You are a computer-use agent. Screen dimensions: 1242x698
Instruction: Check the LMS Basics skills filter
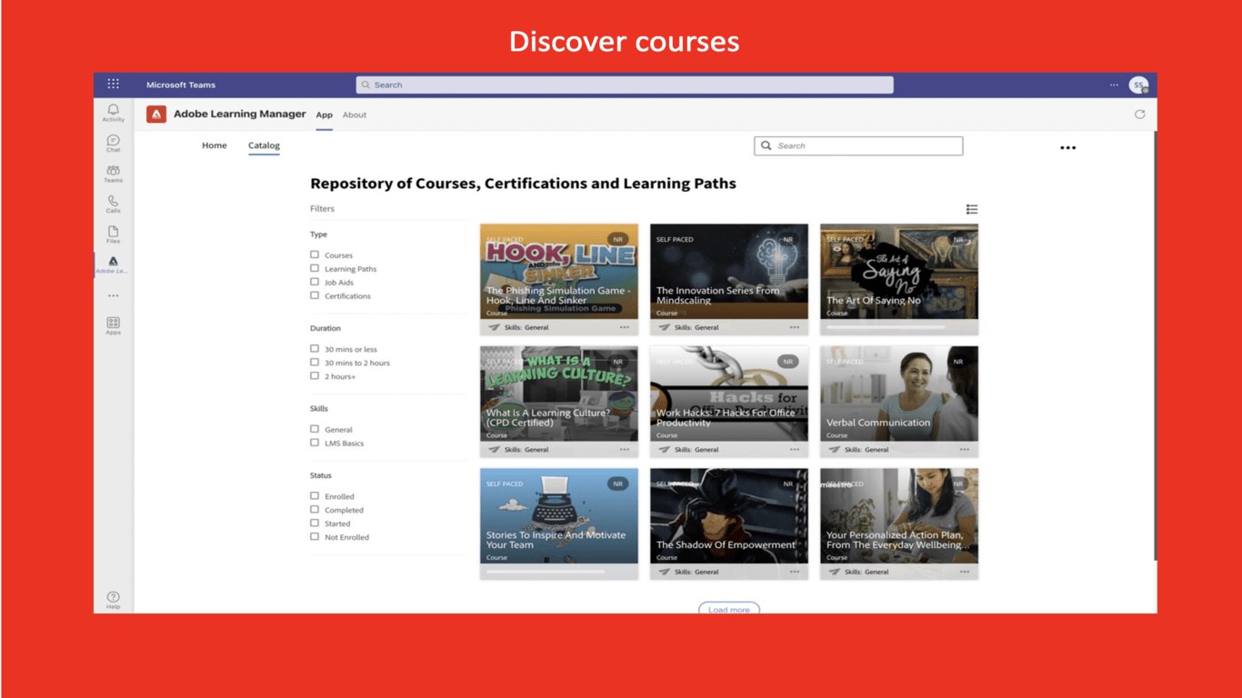315,443
